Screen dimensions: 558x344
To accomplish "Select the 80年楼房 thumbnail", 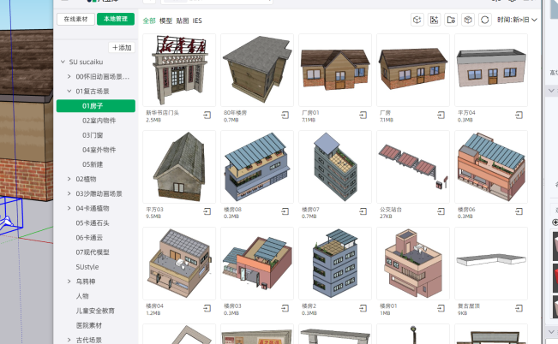I will pyautogui.click(x=257, y=70).
